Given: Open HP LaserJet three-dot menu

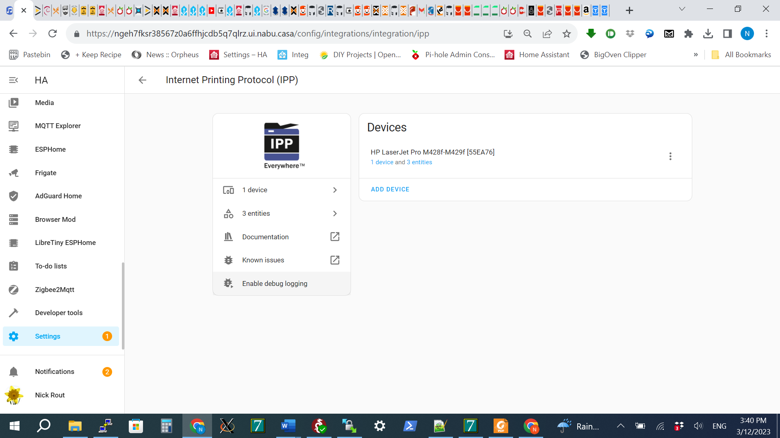Looking at the screenshot, I should (670, 156).
